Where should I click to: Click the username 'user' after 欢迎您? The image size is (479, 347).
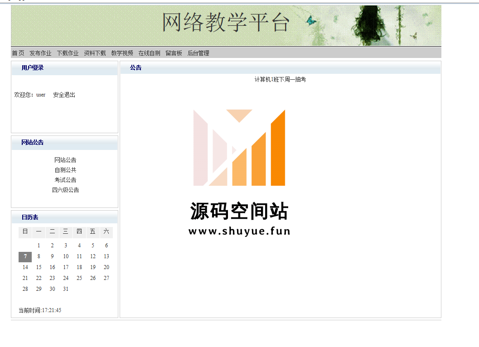(41, 95)
